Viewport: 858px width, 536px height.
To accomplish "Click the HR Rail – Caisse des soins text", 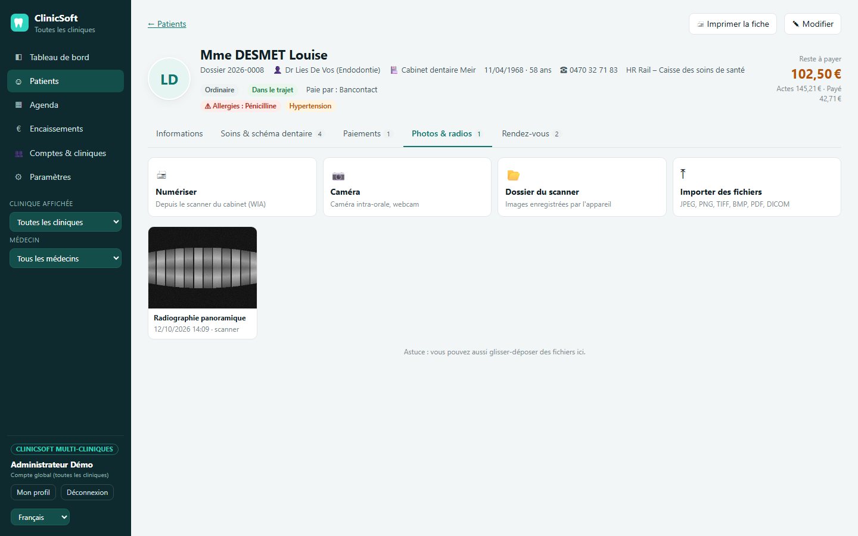I will [685, 70].
